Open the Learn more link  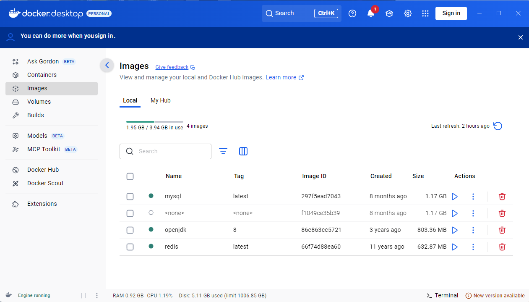(284, 77)
